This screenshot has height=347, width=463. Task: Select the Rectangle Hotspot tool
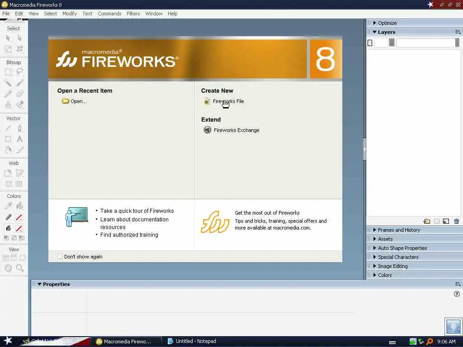(8, 173)
